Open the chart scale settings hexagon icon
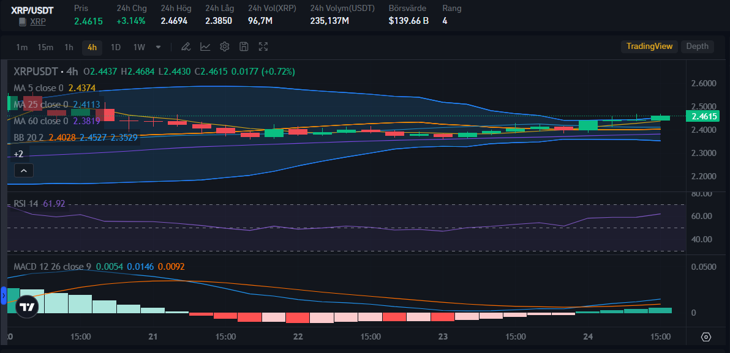The image size is (730, 353). (x=706, y=336)
